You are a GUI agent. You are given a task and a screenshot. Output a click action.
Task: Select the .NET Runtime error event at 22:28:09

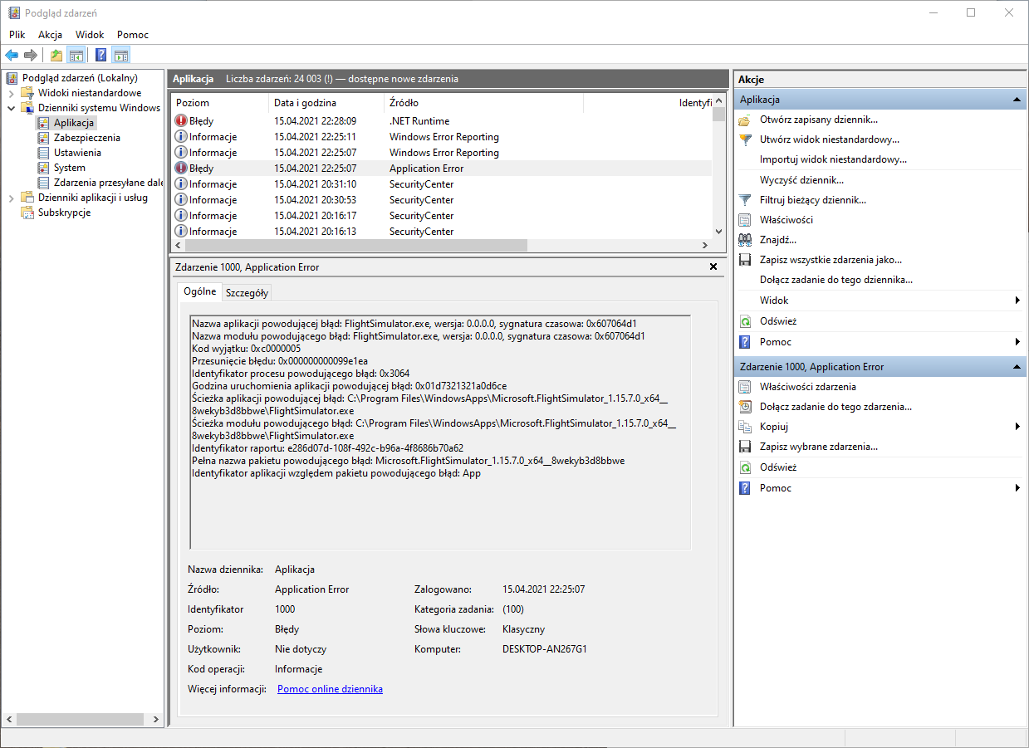[441, 121]
